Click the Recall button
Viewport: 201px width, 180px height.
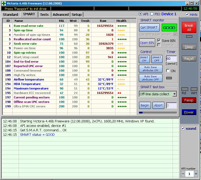189,58
